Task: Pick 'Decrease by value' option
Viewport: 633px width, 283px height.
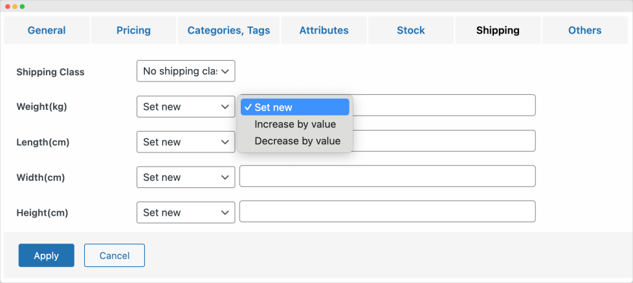Action: (297, 141)
